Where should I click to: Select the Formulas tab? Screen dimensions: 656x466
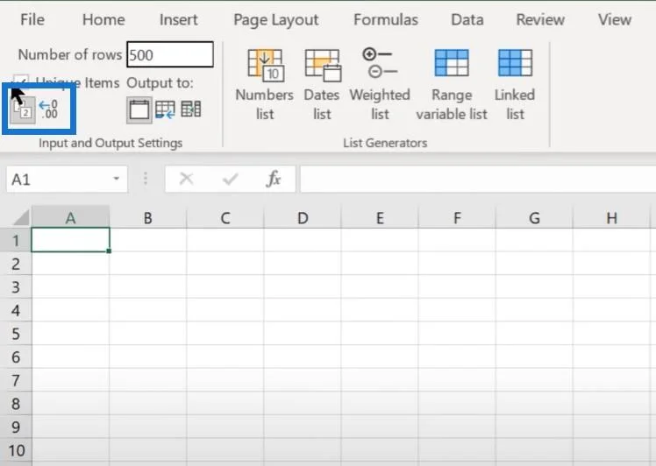386,19
